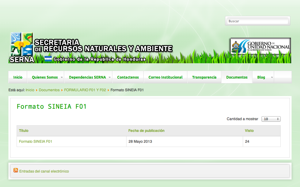Click Entradas del canal electrónico link
This screenshot has width=300, height=187.
click(x=44, y=171)
